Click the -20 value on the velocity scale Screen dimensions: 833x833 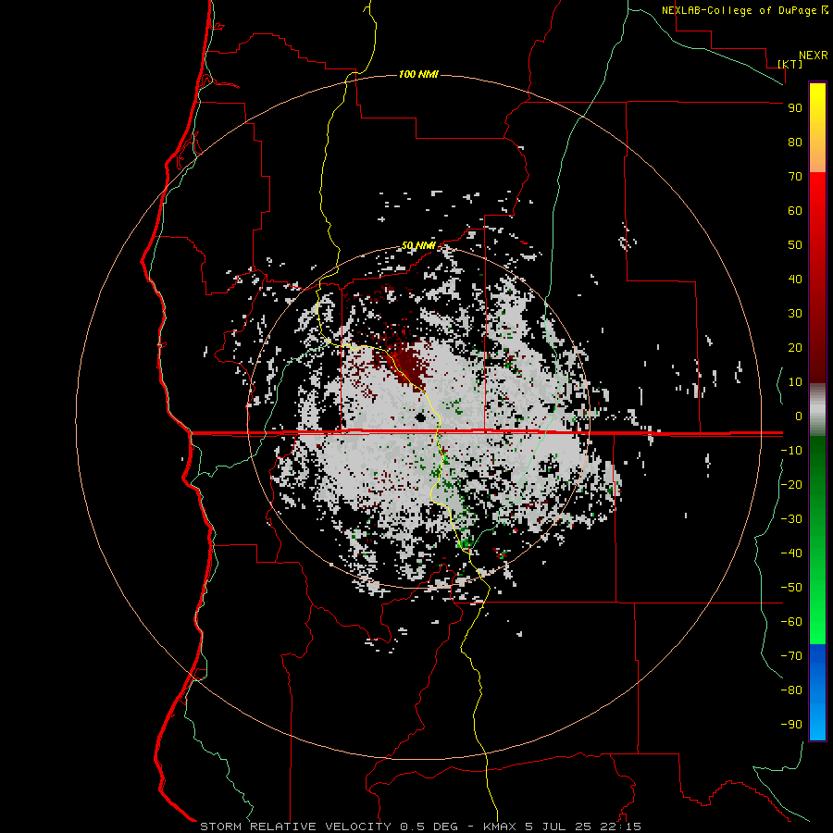point(791,485)
